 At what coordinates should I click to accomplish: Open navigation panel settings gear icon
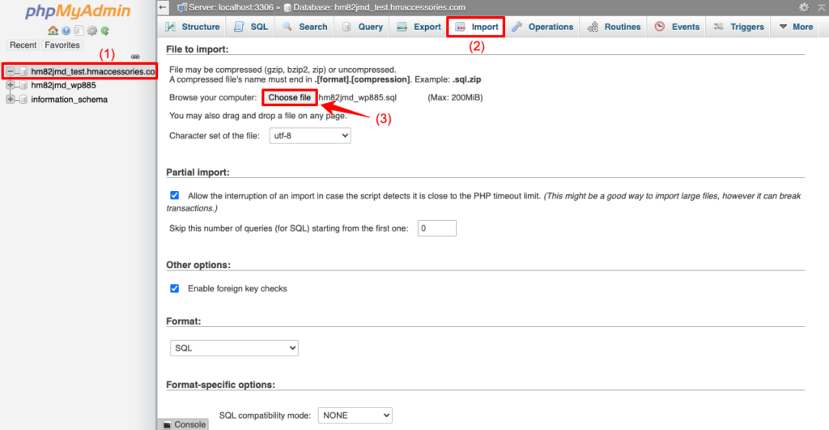[x=91, y=31]
